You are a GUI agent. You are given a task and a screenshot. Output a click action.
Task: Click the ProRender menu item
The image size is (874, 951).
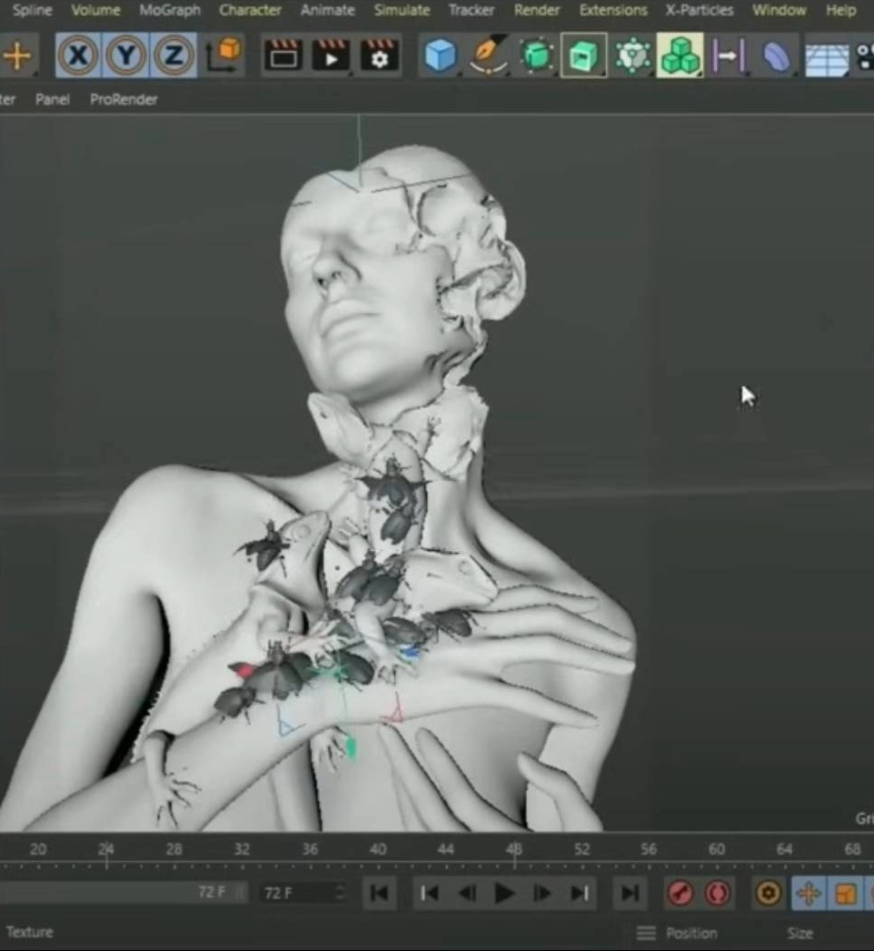(x=124, y=100)
